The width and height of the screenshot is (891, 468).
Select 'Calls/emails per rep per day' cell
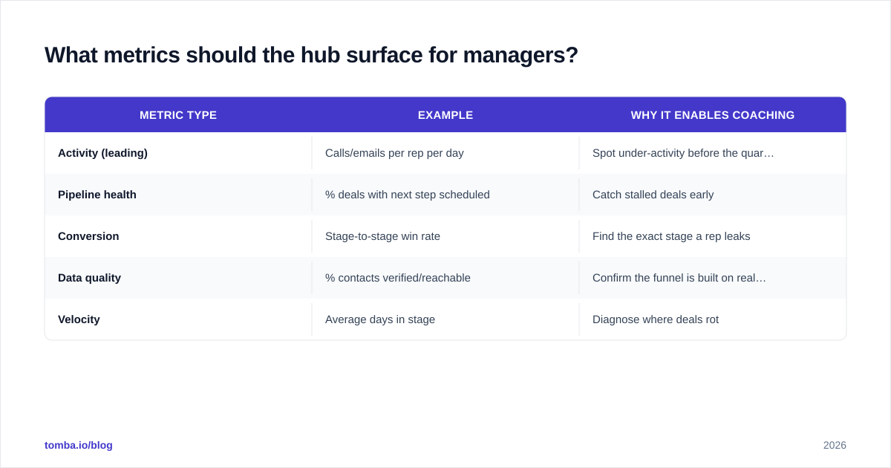(446, 153)
